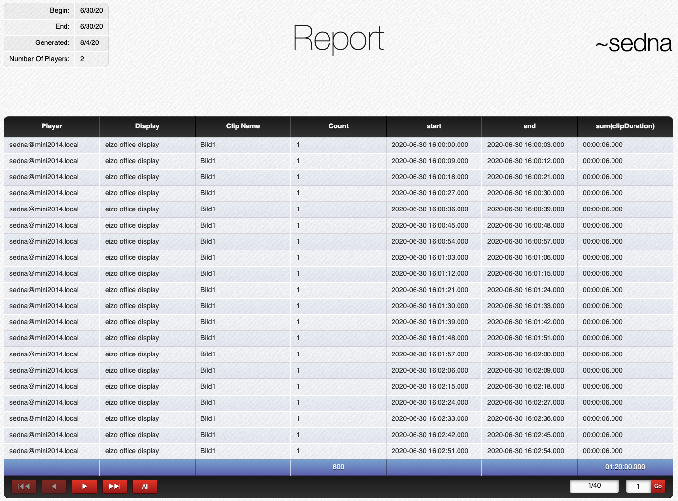Click the total count 800 cell

point(338,467)
